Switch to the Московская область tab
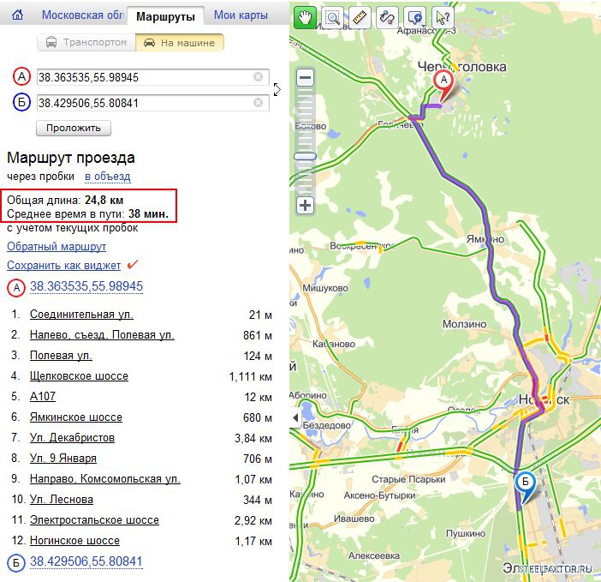601x582 pixels. tap(81, 15)
